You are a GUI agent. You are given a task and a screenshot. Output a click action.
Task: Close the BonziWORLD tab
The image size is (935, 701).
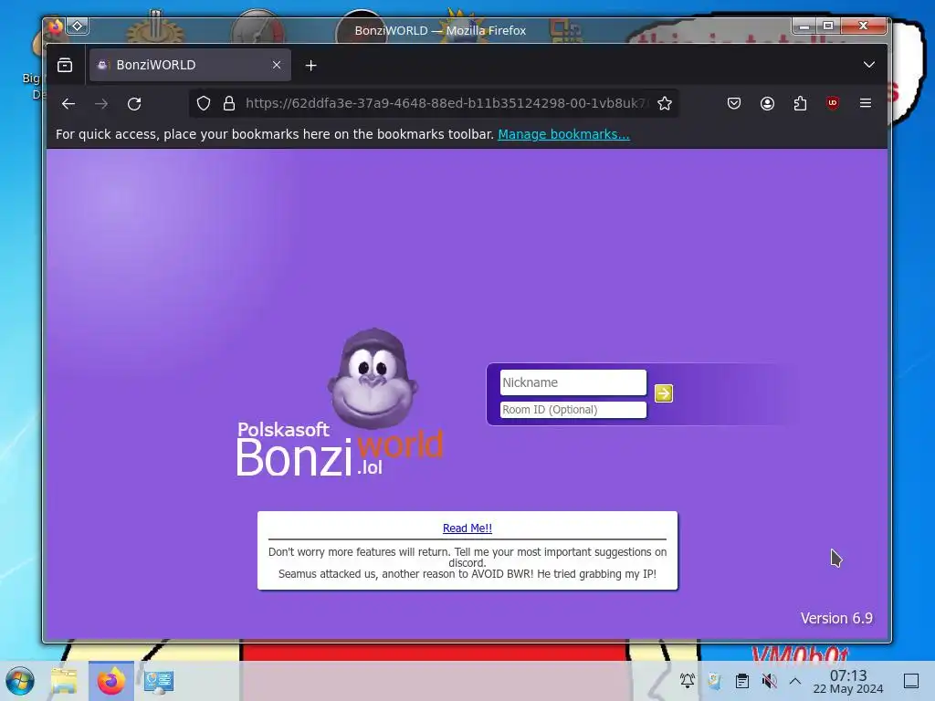click(x=276, y=65)
